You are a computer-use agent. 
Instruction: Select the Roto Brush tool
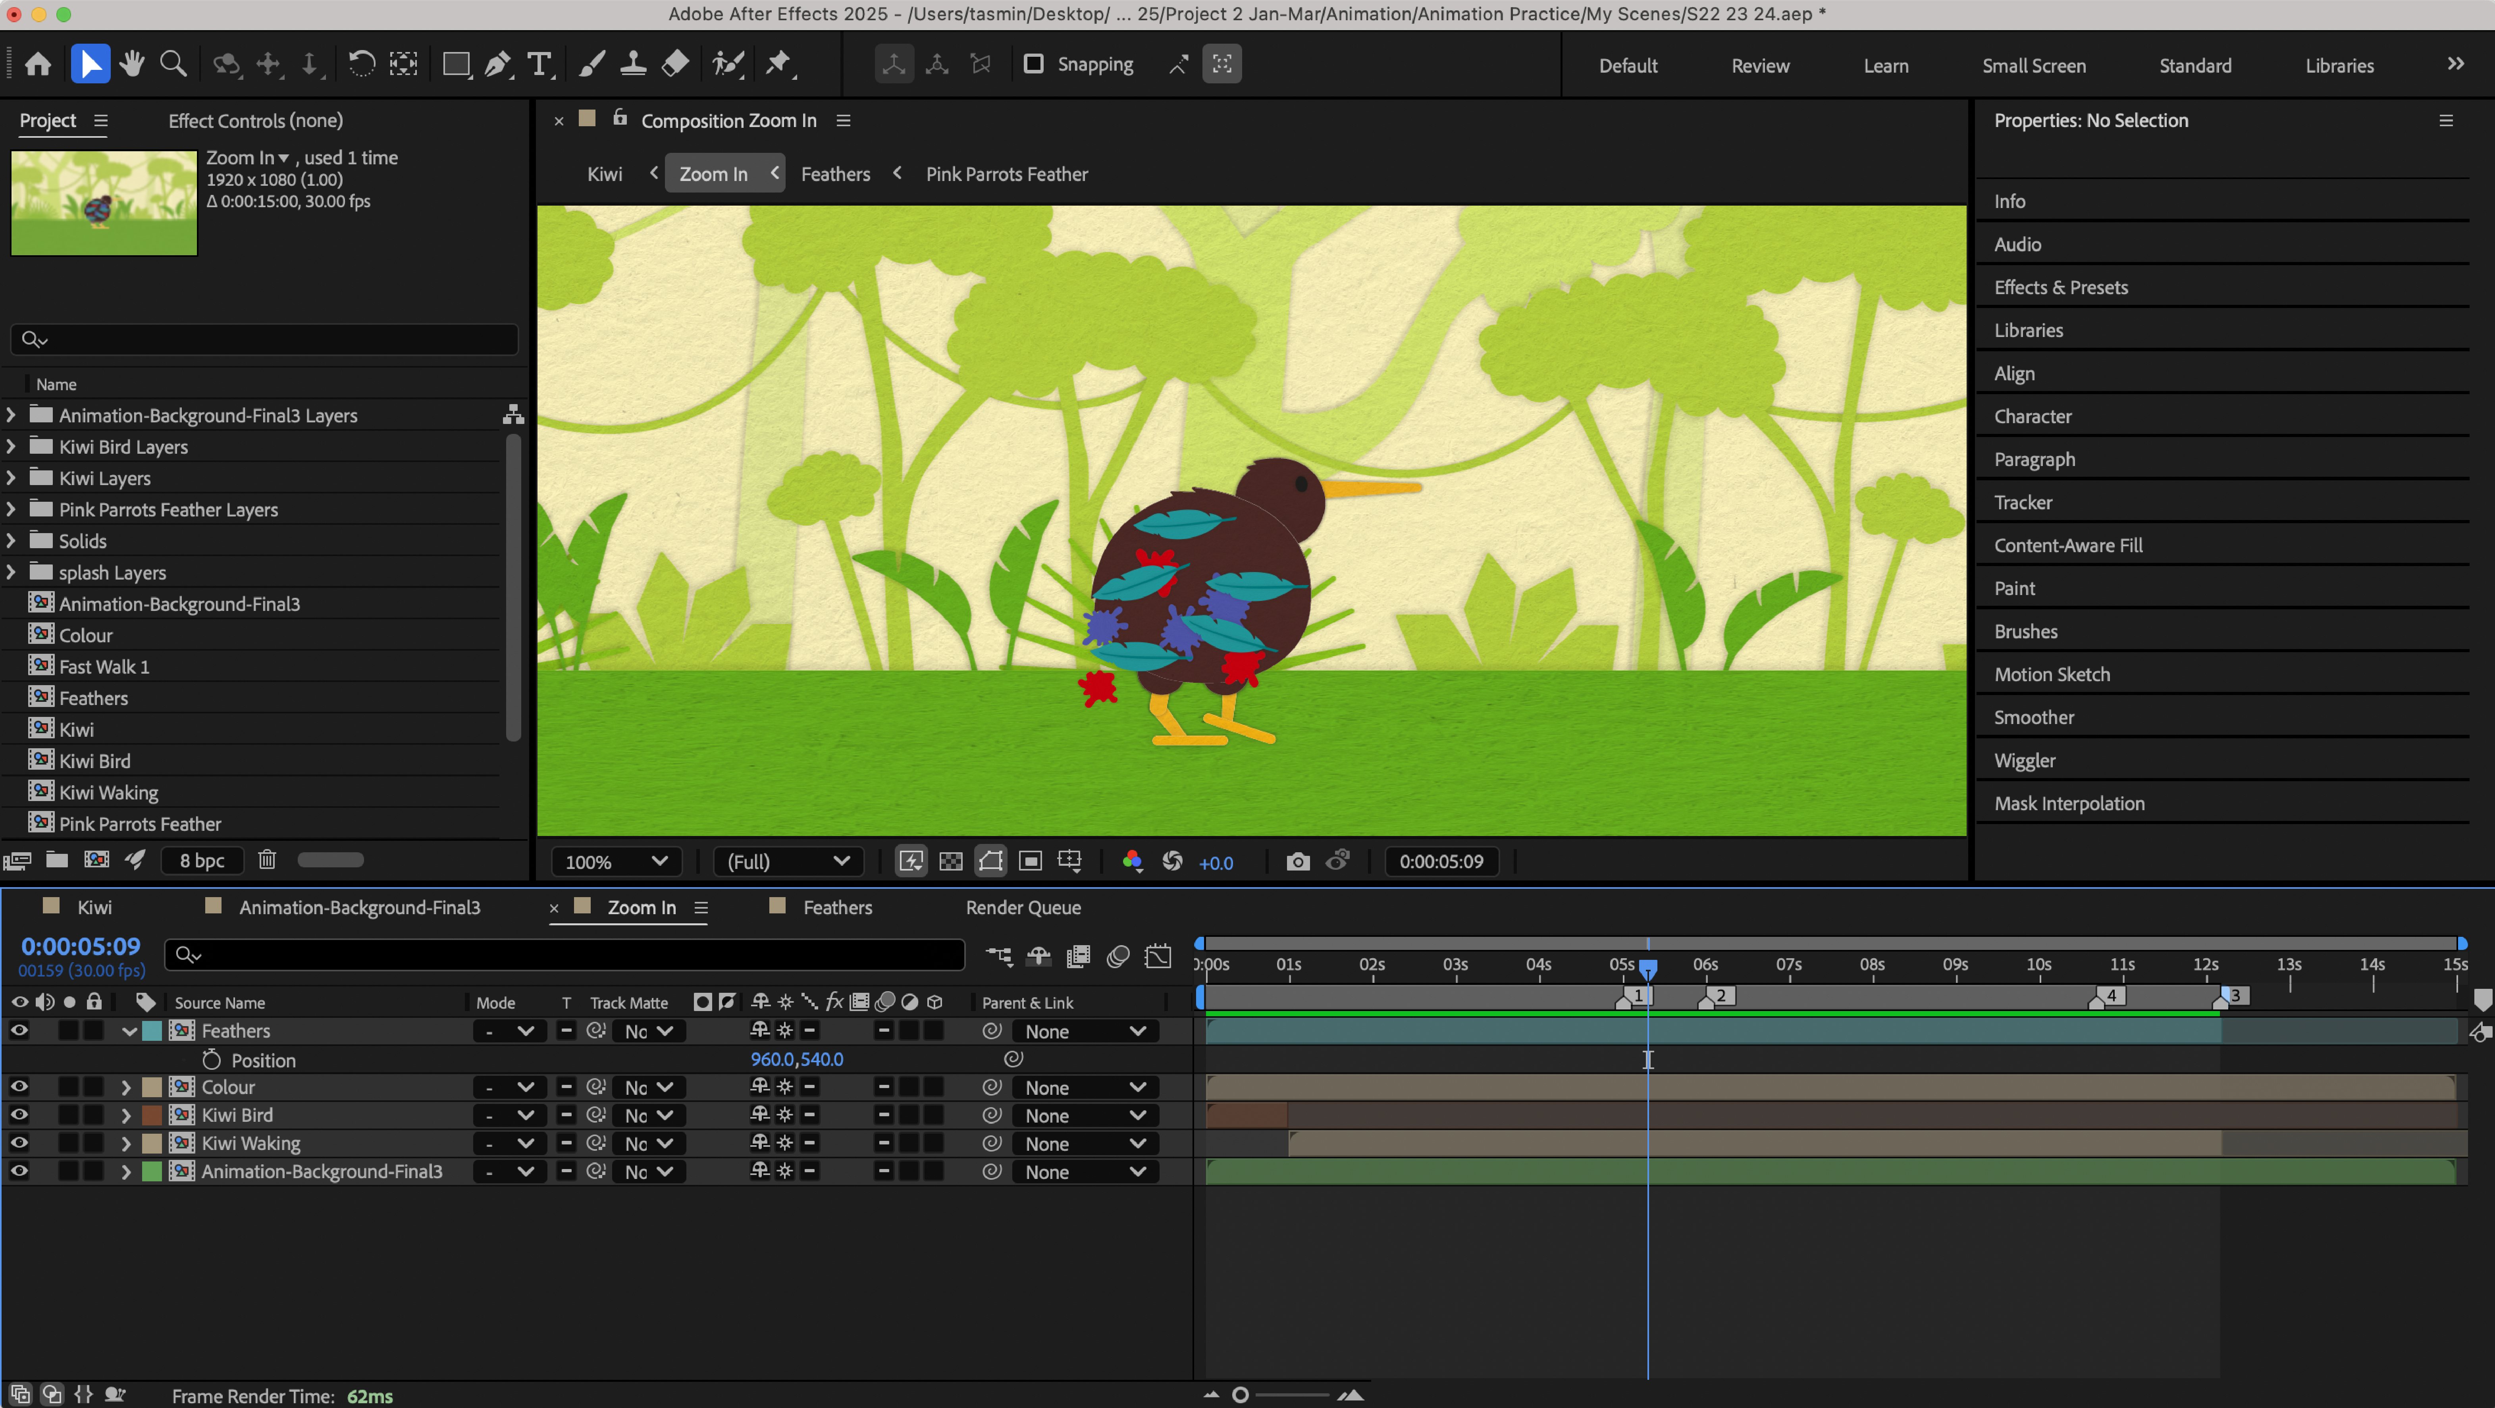pyautogui.click(x=727, y=65)
